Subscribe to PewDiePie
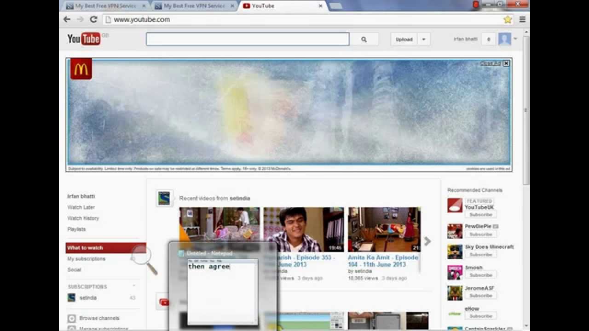Image resolution: width=589 pixels, height=331 pixels. pyautogui.click(x=481, y=234)
